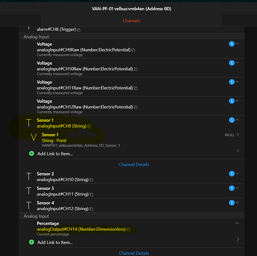Click green plus icon under Percentage channel
257x256 pixels.
tap(31, 242)
